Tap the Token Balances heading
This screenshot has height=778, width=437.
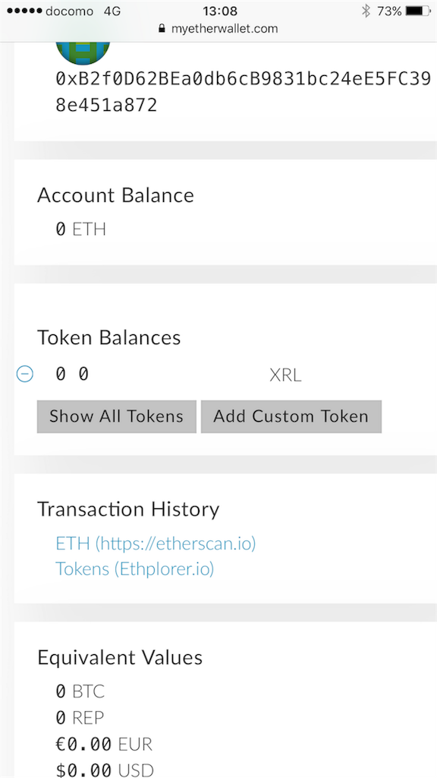pyautogui.click(x=109, y=337)
